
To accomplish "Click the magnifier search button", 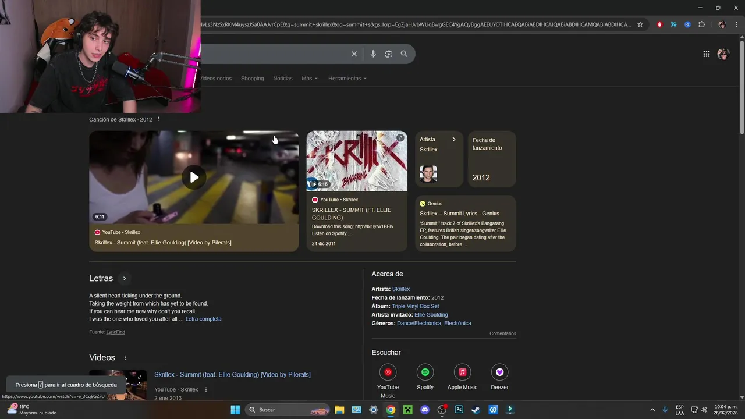I will (x=404, y=54).
